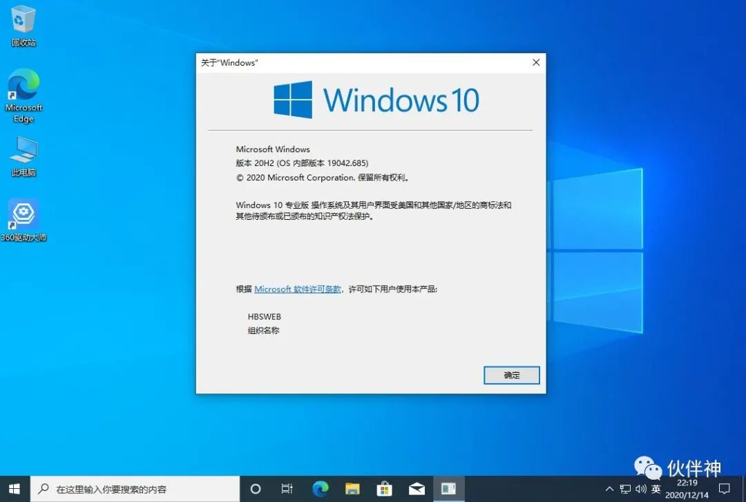Click the 确定 button
The height and width of the screenshot is (502, 746).
tap(512, 375)
